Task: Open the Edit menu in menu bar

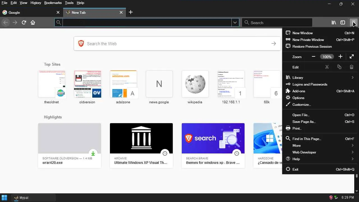Action: (x=14, y=3)
